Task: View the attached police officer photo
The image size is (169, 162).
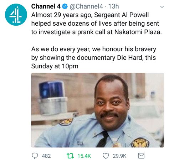Action: (98, 110)
